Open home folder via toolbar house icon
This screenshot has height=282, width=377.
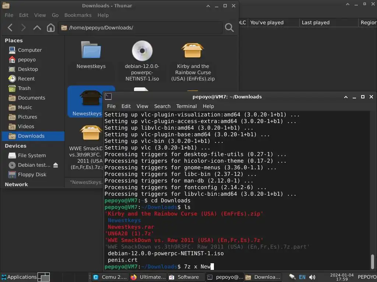[x=50, y=28]
